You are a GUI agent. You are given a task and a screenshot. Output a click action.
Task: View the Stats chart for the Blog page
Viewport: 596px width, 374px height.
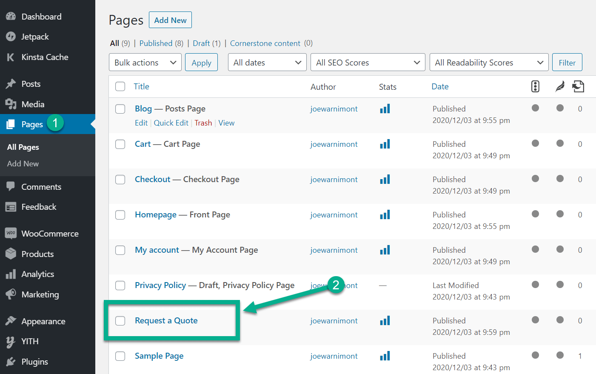(385, 108)
